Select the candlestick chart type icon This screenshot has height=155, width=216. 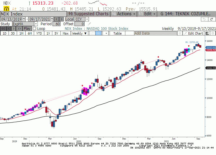[x=99, y=33]
